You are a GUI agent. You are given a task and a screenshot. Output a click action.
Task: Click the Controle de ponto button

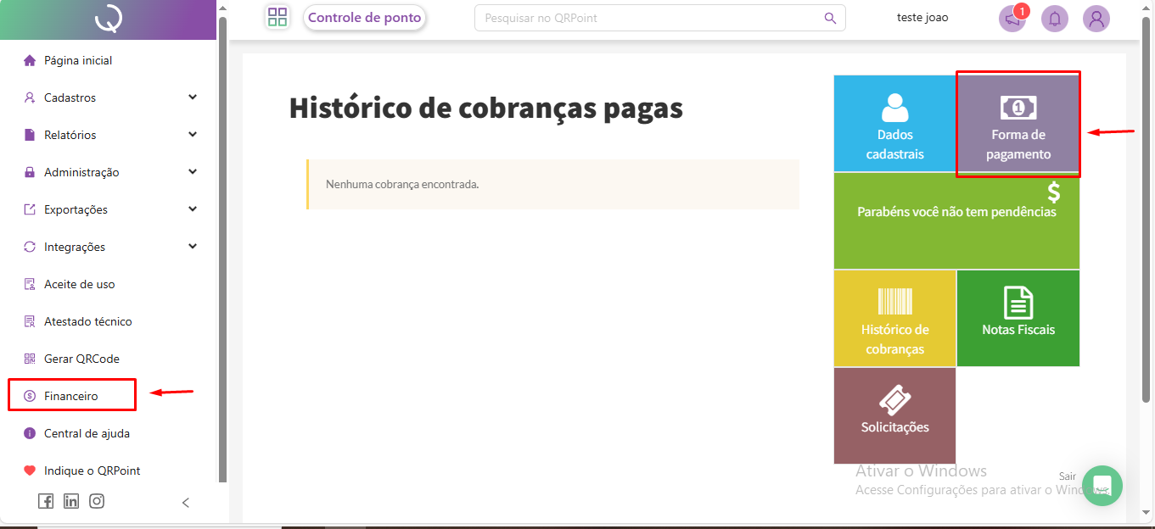364,18
